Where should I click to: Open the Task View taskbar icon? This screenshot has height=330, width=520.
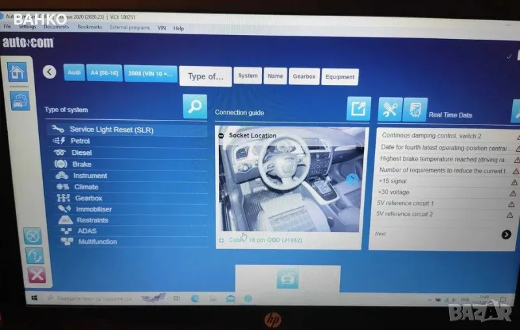(177, 299)
